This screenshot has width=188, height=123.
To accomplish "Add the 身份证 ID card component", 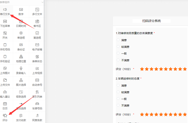I will point(21,47).
